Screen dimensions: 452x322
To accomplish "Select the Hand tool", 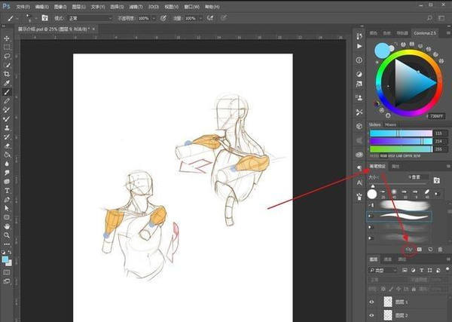I will pos(7,225).
